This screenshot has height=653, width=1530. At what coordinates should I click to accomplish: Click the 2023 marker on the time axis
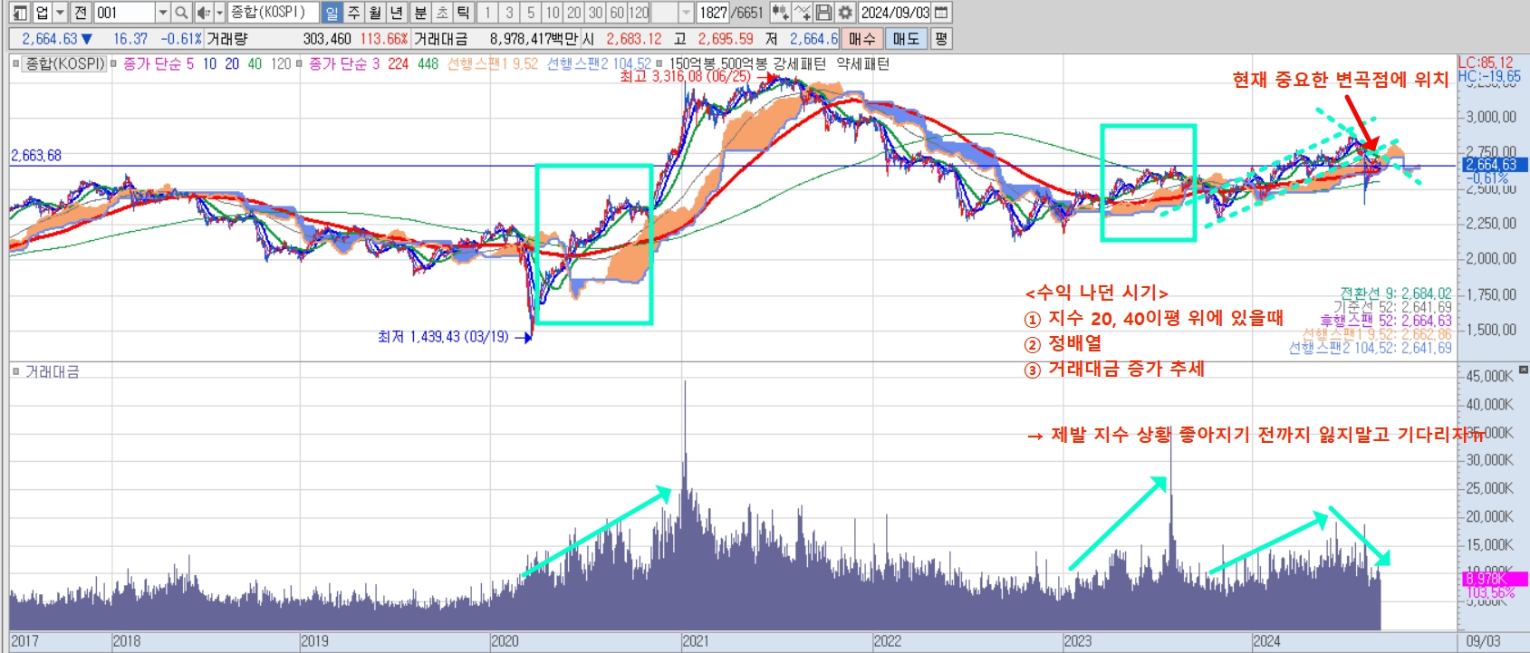(x=1078, y=641)
